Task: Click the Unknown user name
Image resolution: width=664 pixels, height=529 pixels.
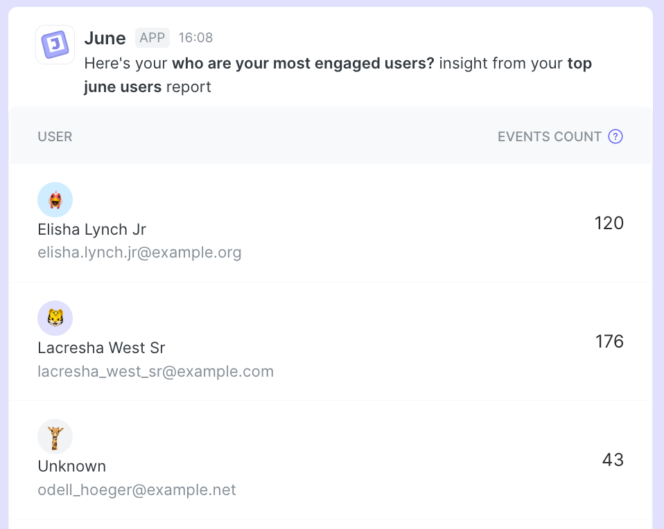Action: [71, 466]
